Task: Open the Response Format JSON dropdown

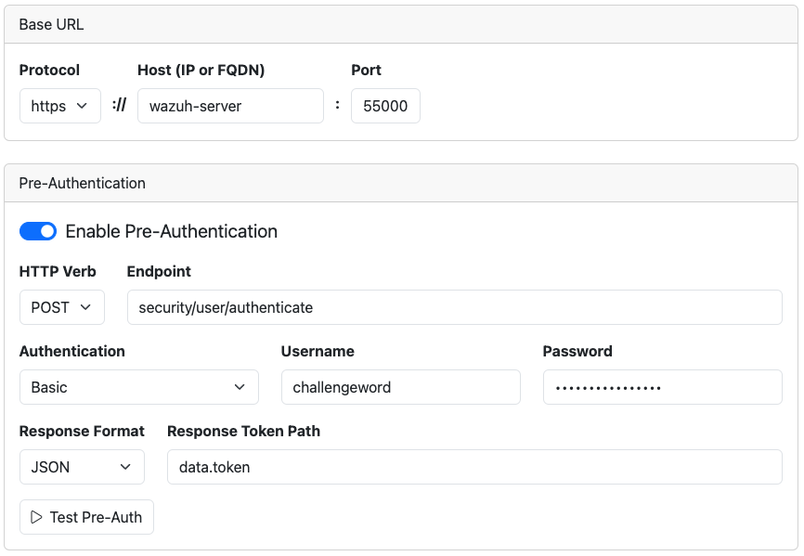Action: pos(82,467)
